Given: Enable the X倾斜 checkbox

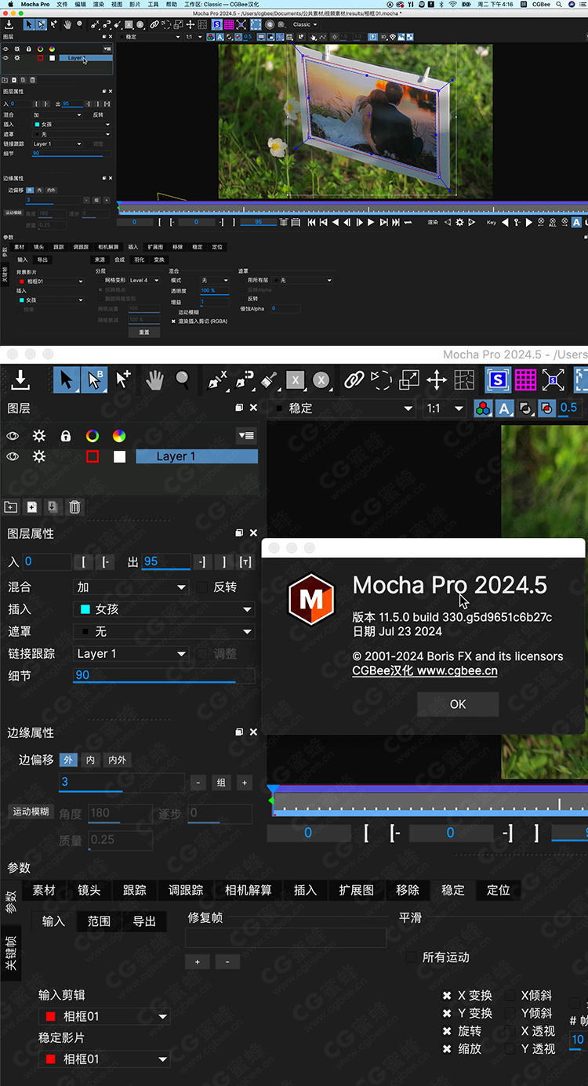Looking at the screenshot, I should [x=510, y=995].
